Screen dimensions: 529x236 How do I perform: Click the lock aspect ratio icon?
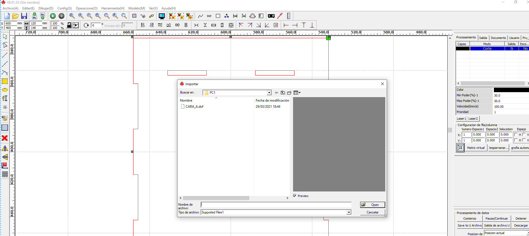69,25
